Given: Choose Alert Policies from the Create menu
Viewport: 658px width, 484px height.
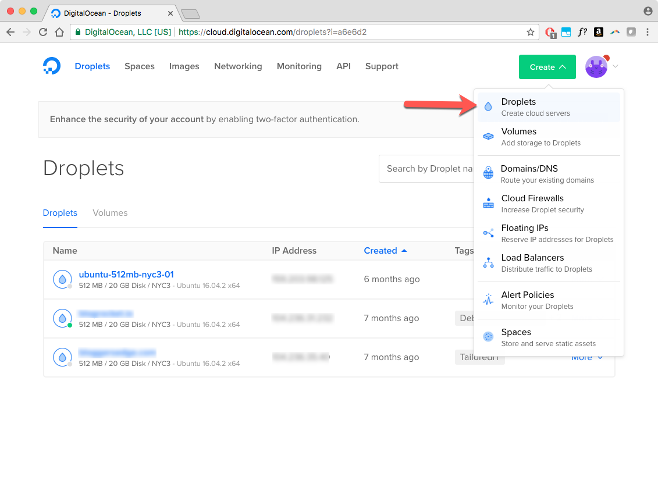Looking at the screenshot, I should click(x=549, y=300).
